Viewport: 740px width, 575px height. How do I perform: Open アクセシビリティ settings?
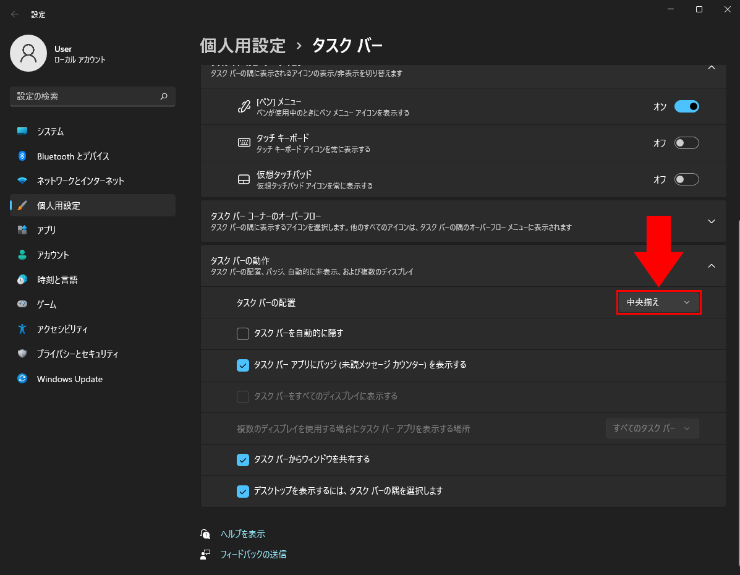click(93, 329)
